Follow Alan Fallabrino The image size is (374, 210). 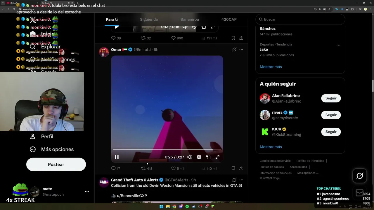point(331,98)
